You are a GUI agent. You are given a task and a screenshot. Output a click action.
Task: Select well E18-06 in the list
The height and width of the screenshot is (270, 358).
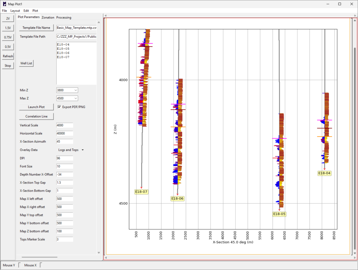tap(63, 53)
